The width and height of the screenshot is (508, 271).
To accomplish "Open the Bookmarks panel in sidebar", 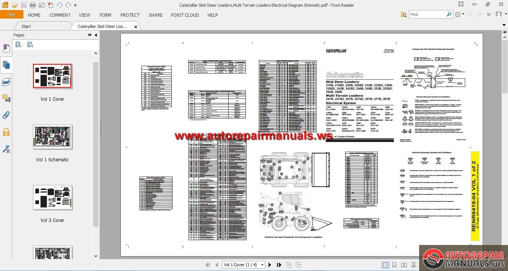I will pyautogui.click(x=6, y=48).
